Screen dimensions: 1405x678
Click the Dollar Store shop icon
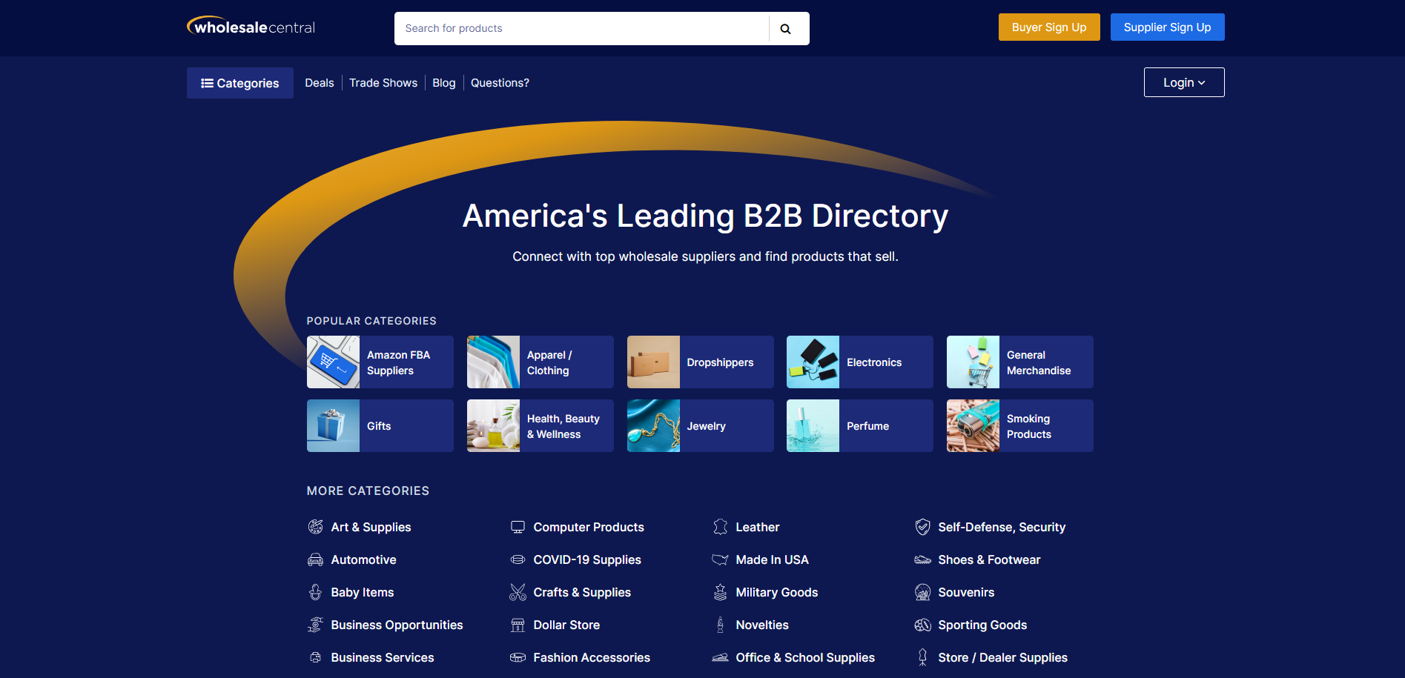(518, 625)
